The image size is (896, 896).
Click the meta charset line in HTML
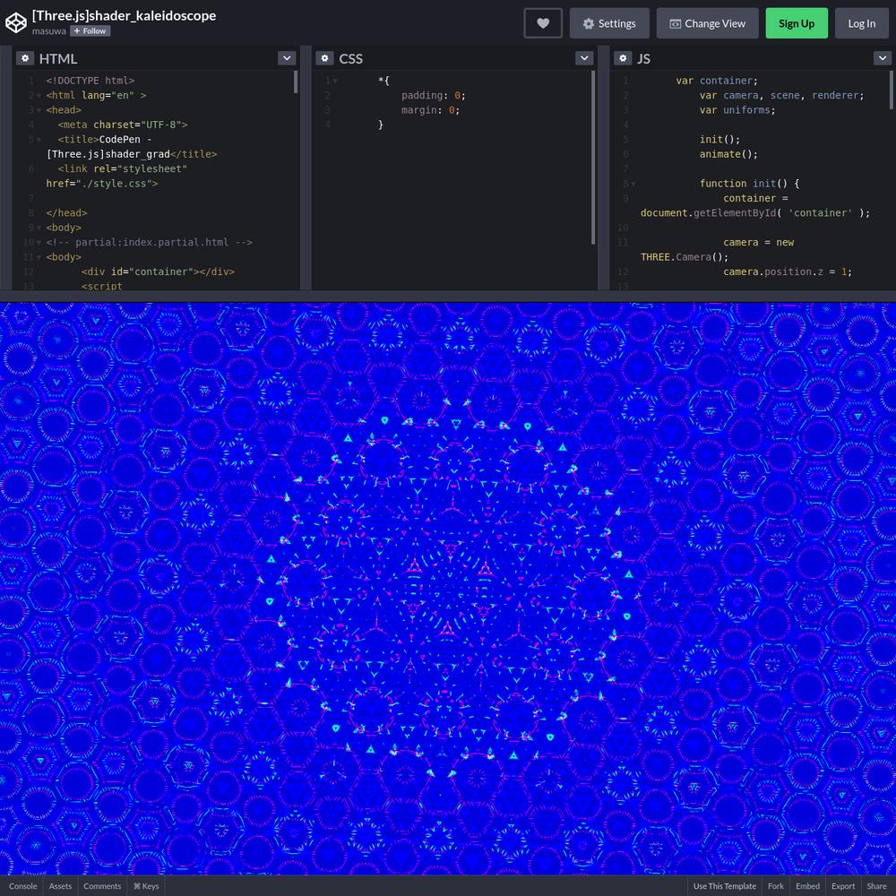[122, 125]
